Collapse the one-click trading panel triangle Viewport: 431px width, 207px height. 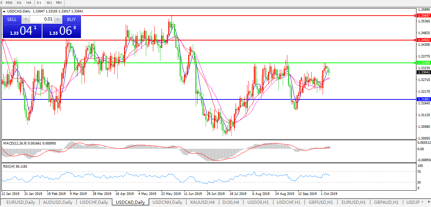[4, 11]
